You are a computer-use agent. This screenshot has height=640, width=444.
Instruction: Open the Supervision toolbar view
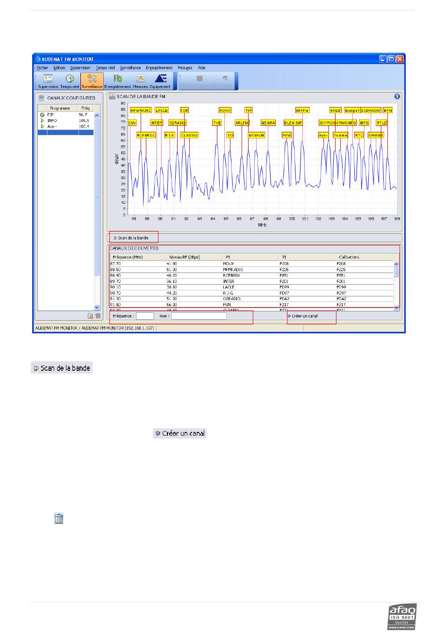(48, 81)
